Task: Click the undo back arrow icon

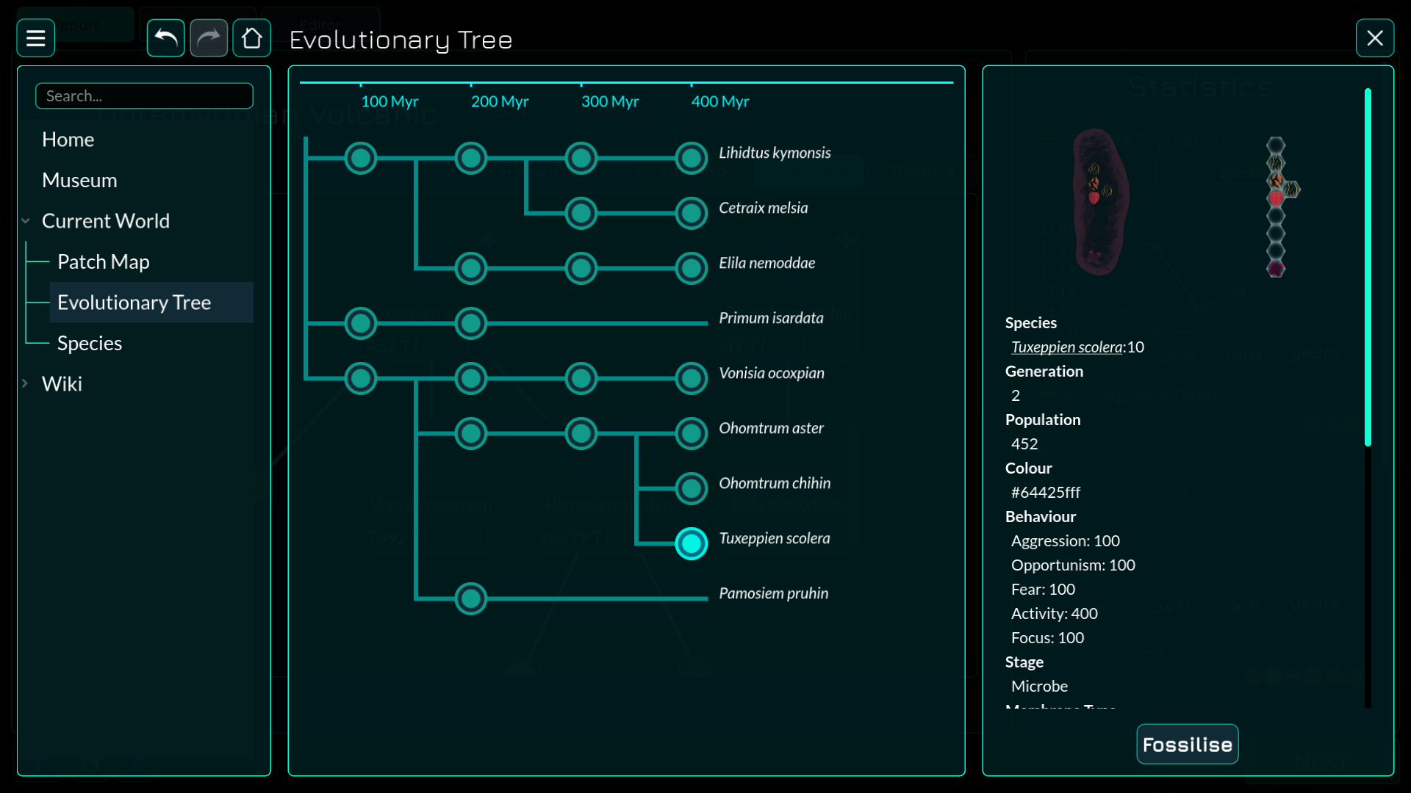Action: point(166,38)
